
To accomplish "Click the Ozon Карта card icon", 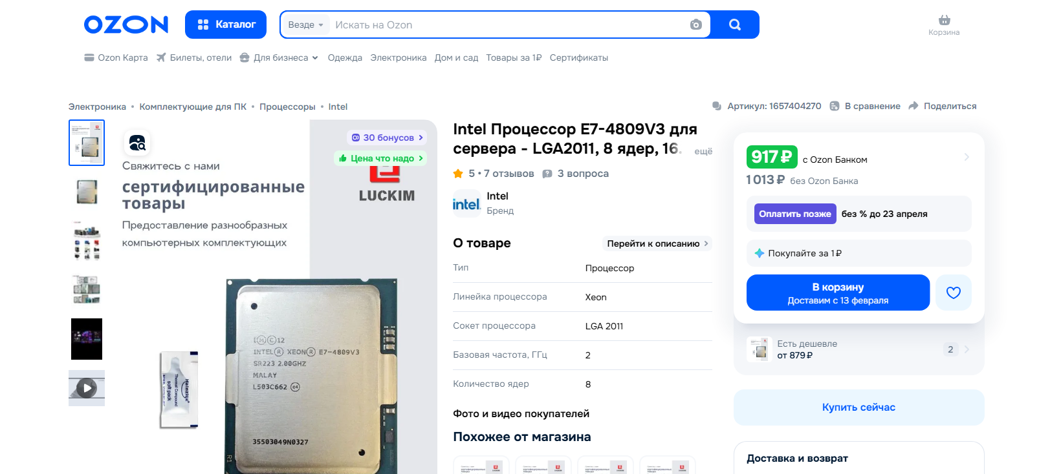I will (x=89, y=57).
